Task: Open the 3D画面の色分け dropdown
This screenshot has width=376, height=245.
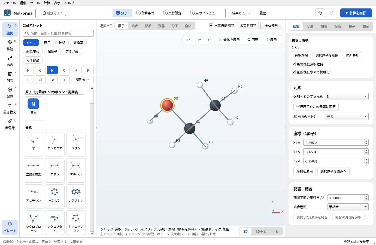Action: click(x=347, y=117)
